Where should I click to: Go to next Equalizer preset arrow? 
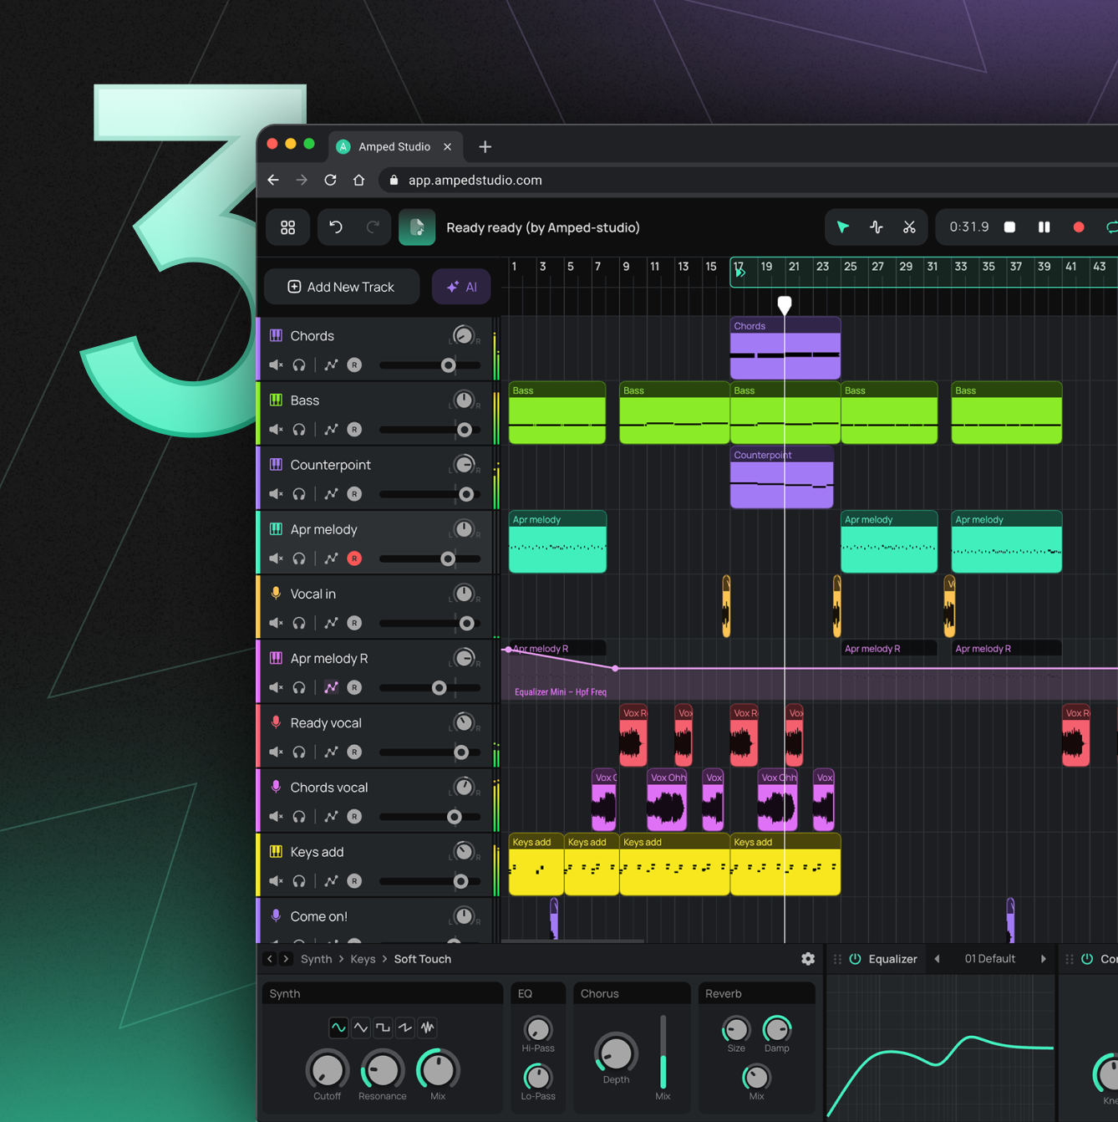tap(1043, 959)
